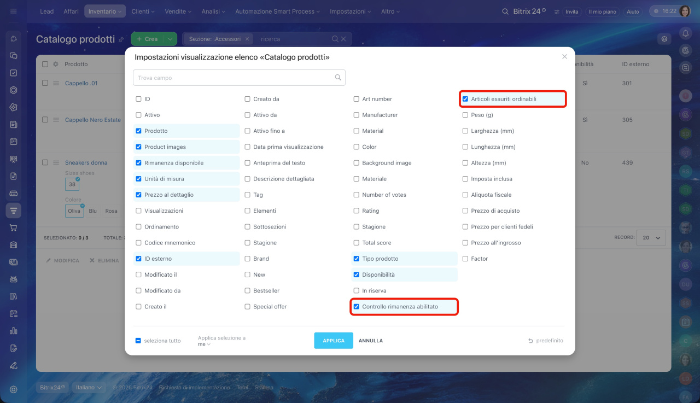Open the Analisi menu
Viewport: 700px width, 403px height.
[213, 11]
